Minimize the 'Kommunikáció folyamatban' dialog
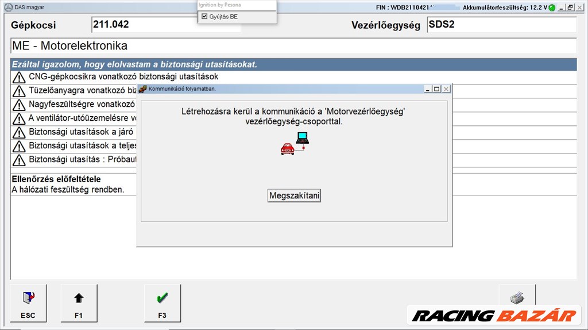The height and width of the screenshot is (330, 588). [x=427, y=89]
